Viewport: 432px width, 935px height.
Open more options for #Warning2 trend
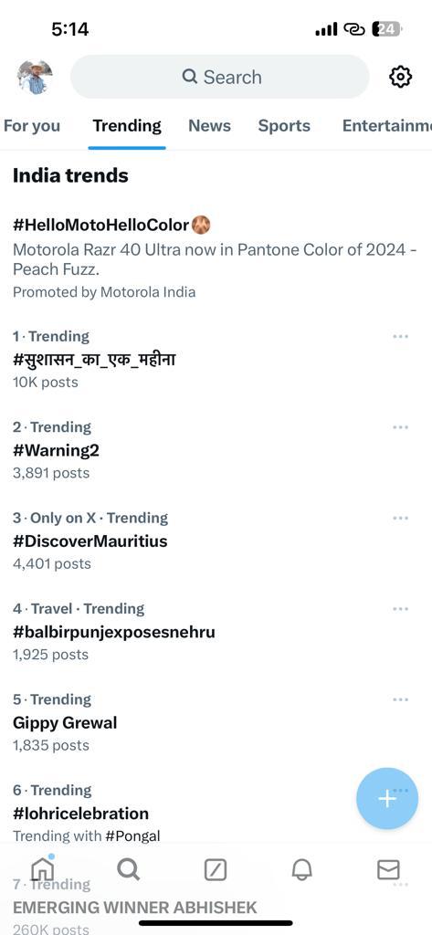point(400,427)
